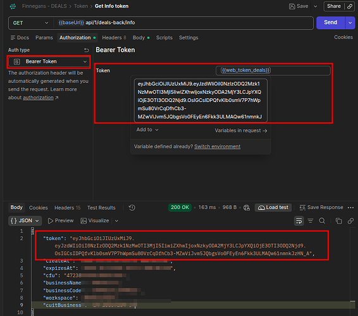Open the Headers 8 request tab
The image size is (358, 316).
[x=114, y=37]
